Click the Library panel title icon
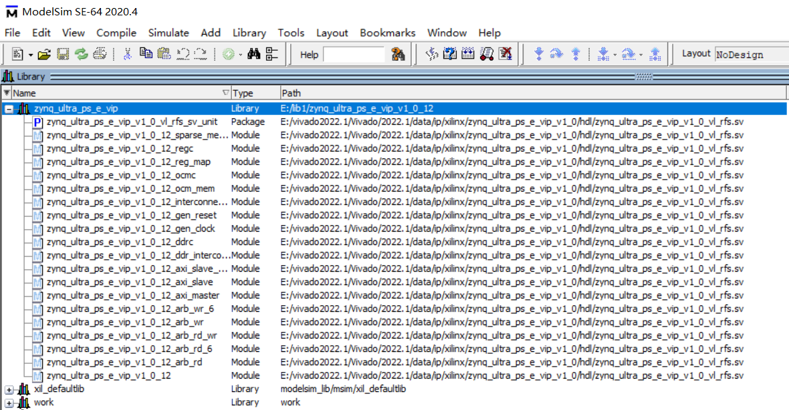This screenshot has width=789, height=410. (7, 76)
